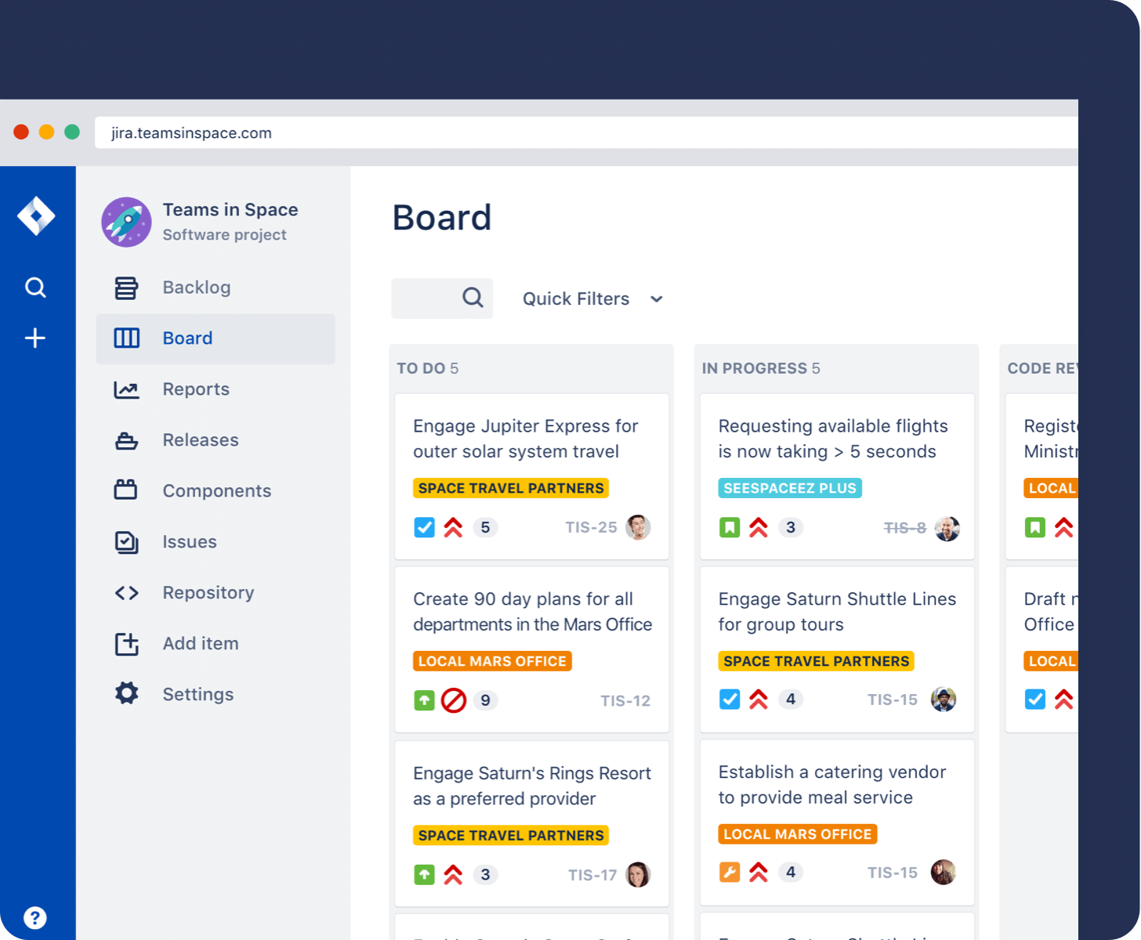This screenshot has height=940, width=1141.
Task: Click the Teams in Space rocket avatar
Action: click(126, 222)
